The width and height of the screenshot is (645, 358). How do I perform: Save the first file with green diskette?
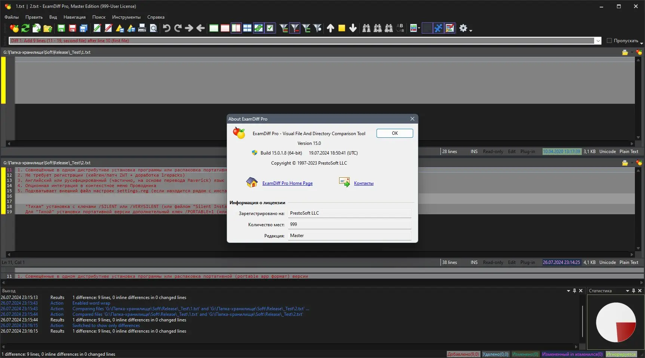tap(61, 28)
